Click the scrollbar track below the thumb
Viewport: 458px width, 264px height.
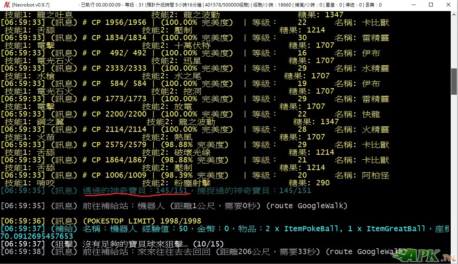(454, 172)
